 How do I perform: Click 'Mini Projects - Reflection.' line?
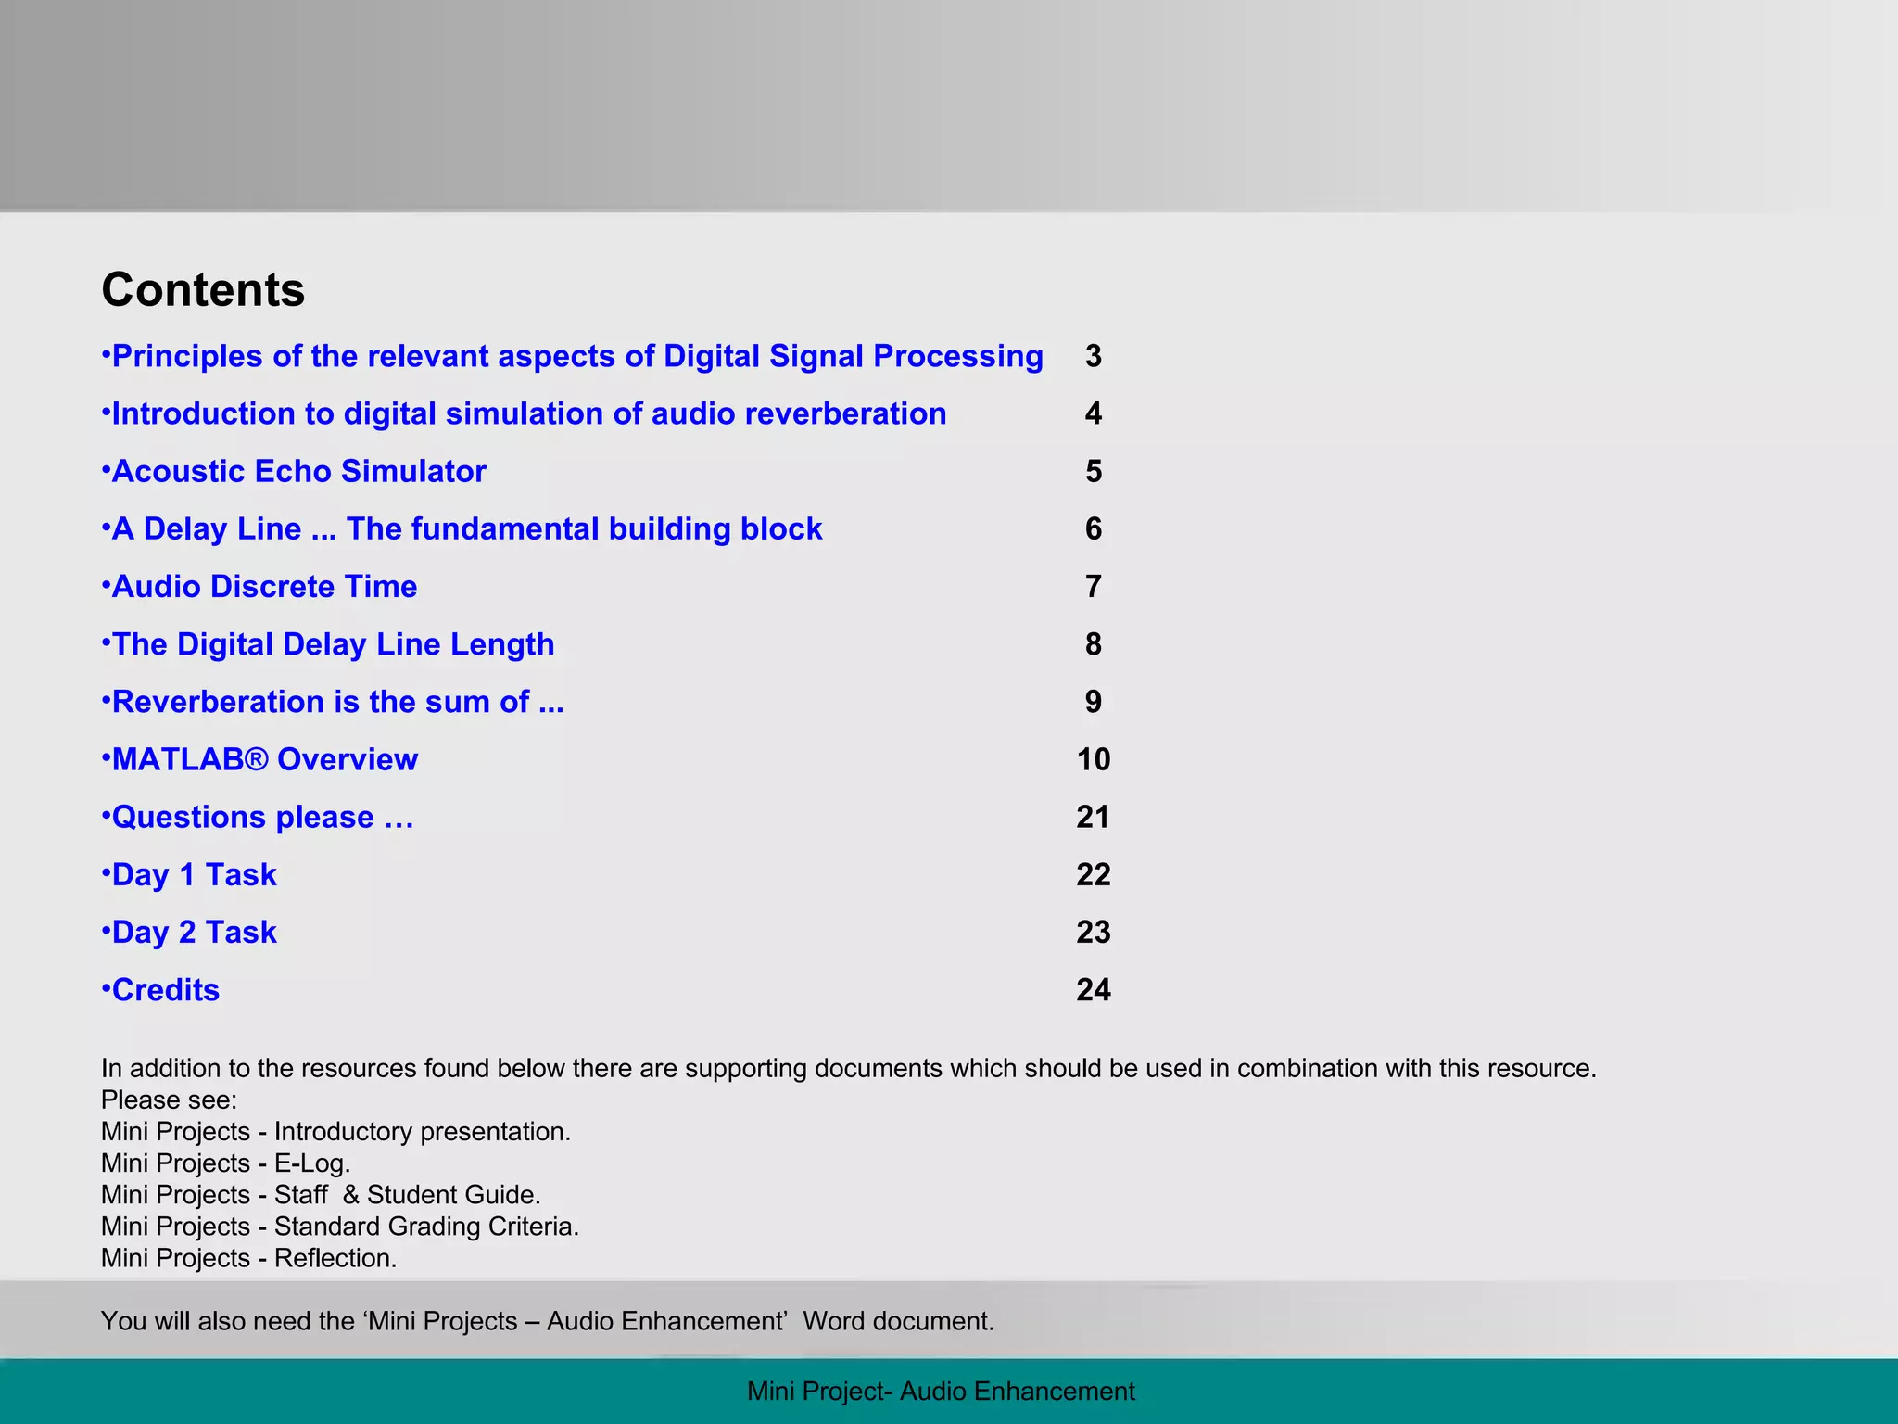248,1258
